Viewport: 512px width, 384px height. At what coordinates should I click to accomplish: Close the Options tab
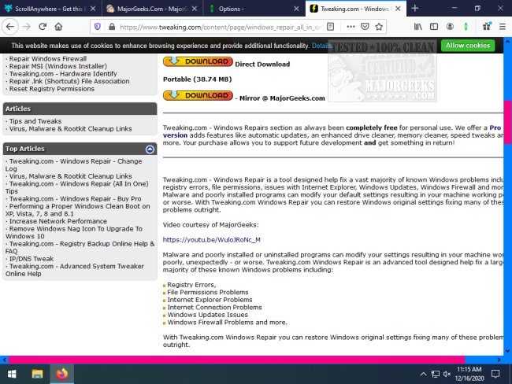[296, 9]
